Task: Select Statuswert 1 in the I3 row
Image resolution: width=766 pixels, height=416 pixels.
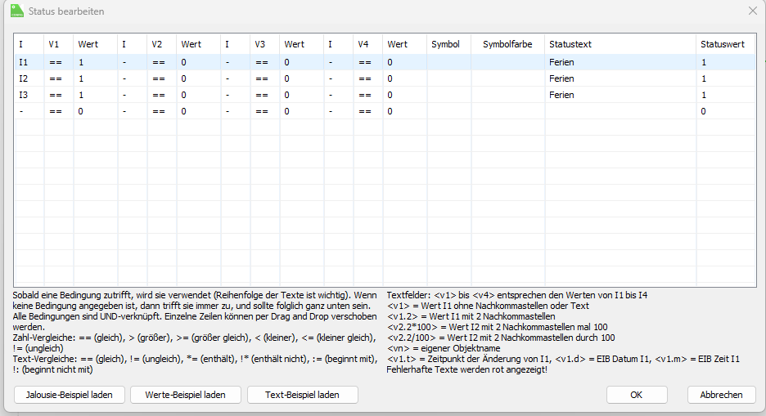Action: pos(726,95)
